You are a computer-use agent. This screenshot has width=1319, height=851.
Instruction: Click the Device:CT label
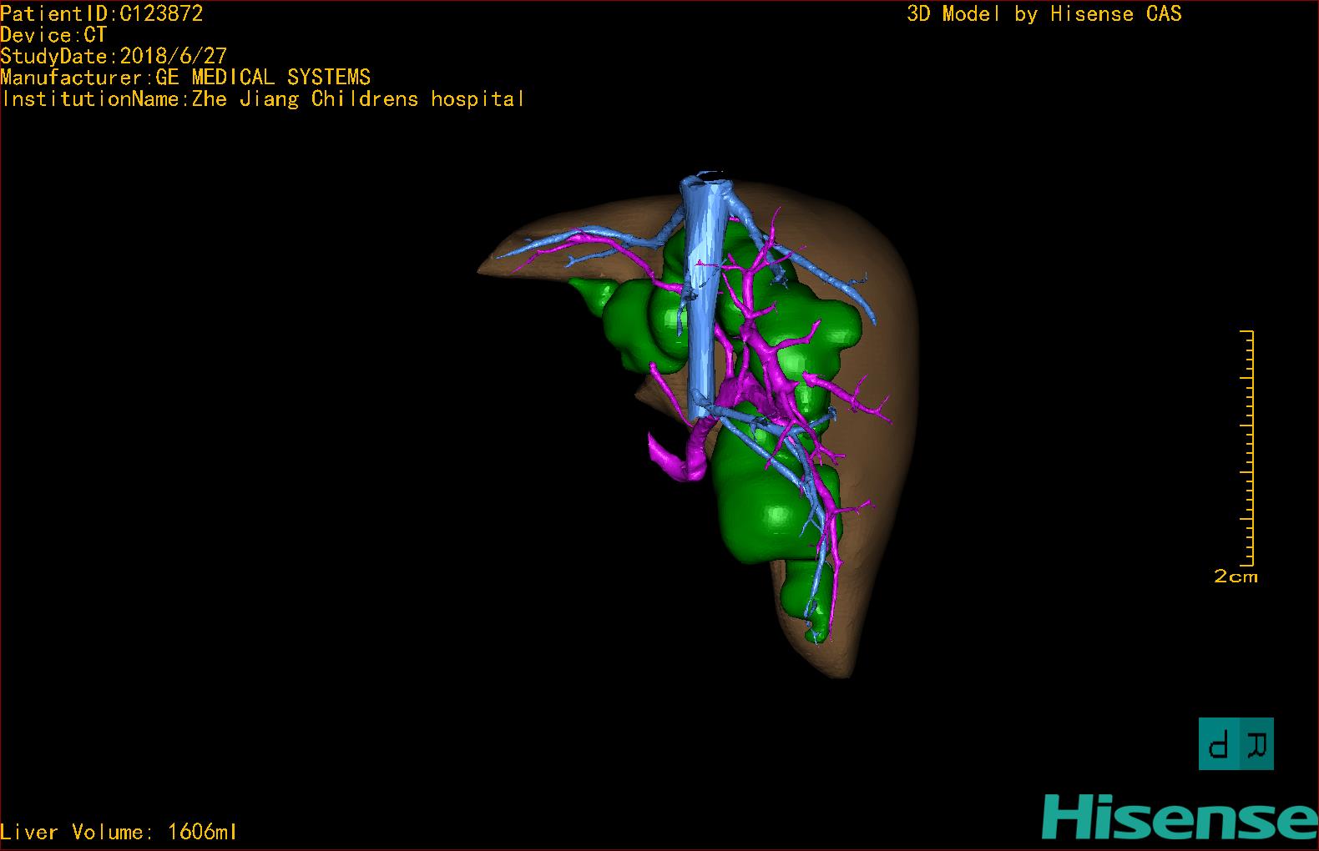pos(53,35)
